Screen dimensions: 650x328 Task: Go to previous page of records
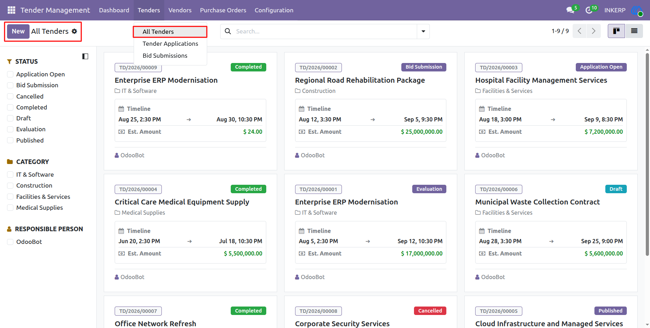[580, 31]
